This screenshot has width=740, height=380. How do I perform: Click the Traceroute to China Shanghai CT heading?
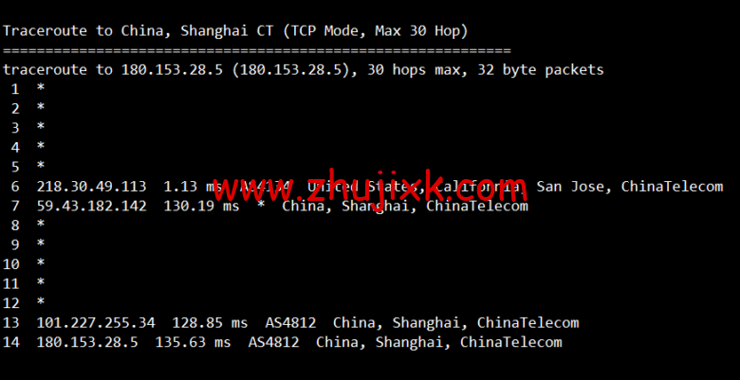[235, 31]
